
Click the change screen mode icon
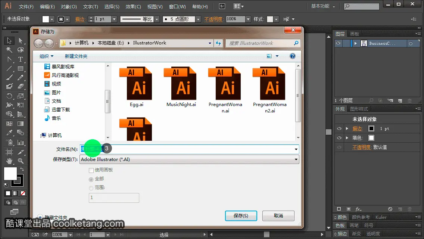pos(14,212)
